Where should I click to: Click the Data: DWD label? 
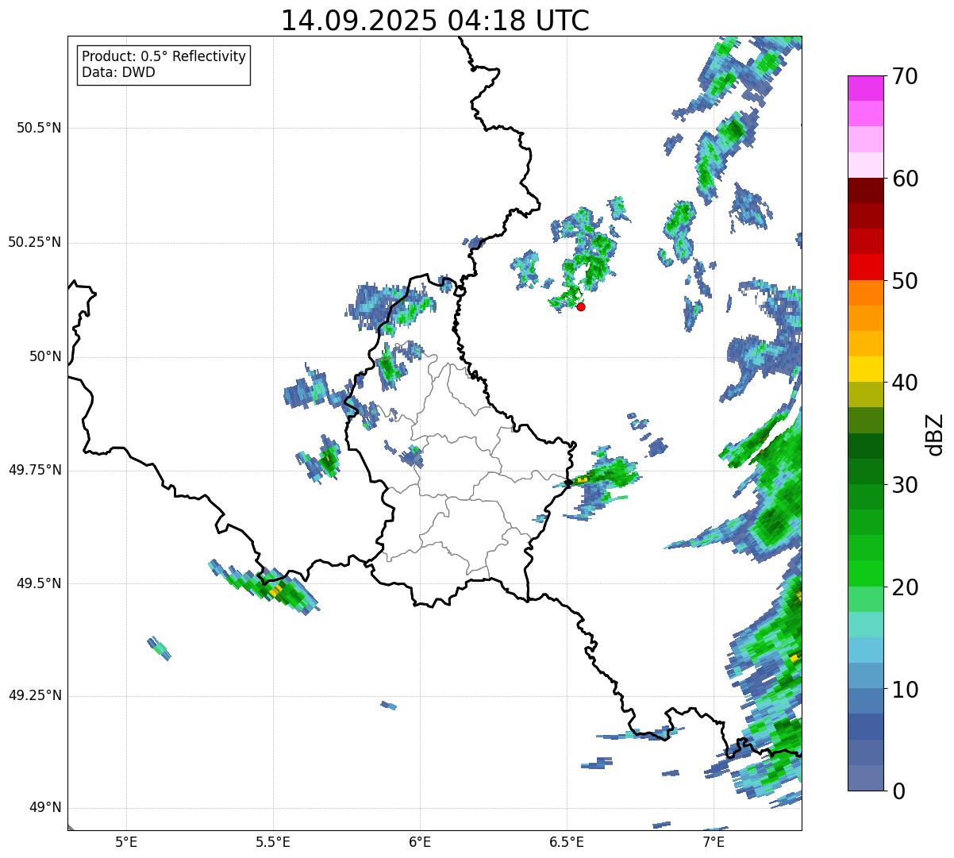point(118,72)
